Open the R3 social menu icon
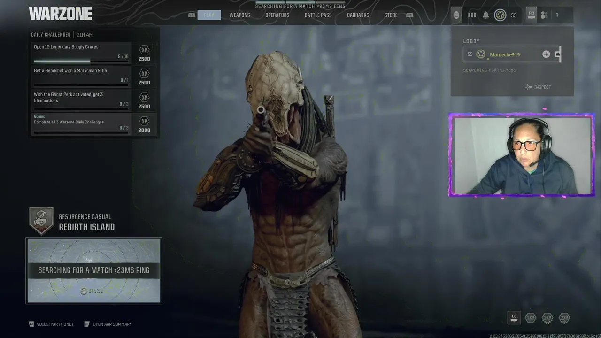The image size is (601, 338). pos(531,15)
